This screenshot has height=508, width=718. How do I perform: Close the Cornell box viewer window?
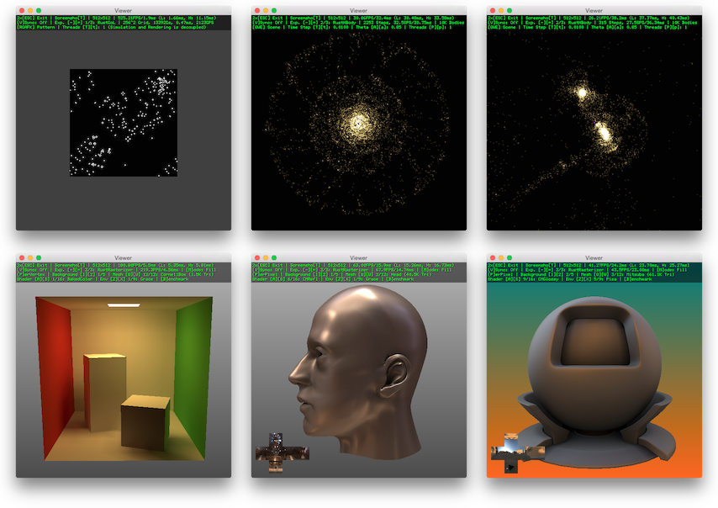point(21,257)
